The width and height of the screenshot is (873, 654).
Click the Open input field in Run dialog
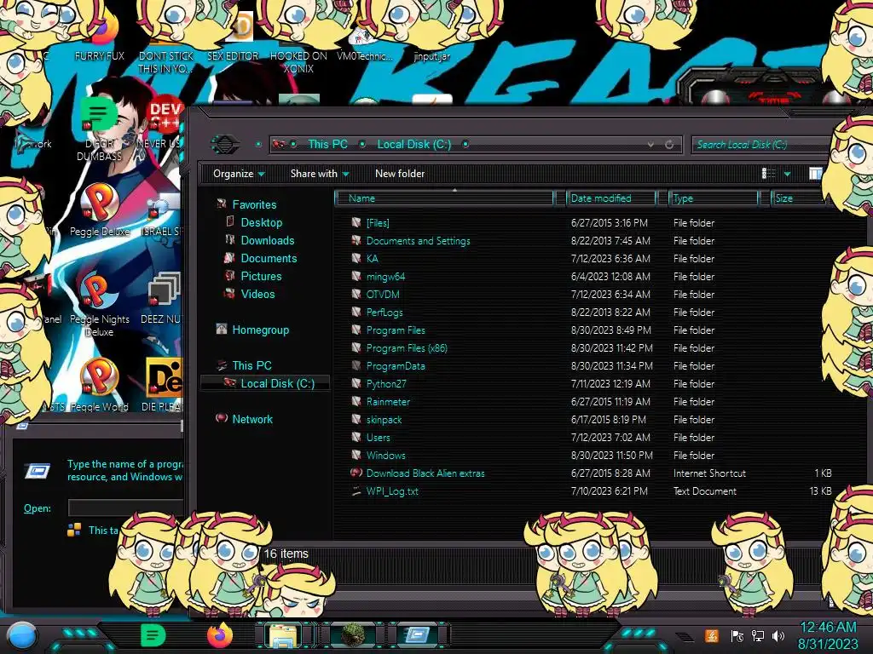126,508
